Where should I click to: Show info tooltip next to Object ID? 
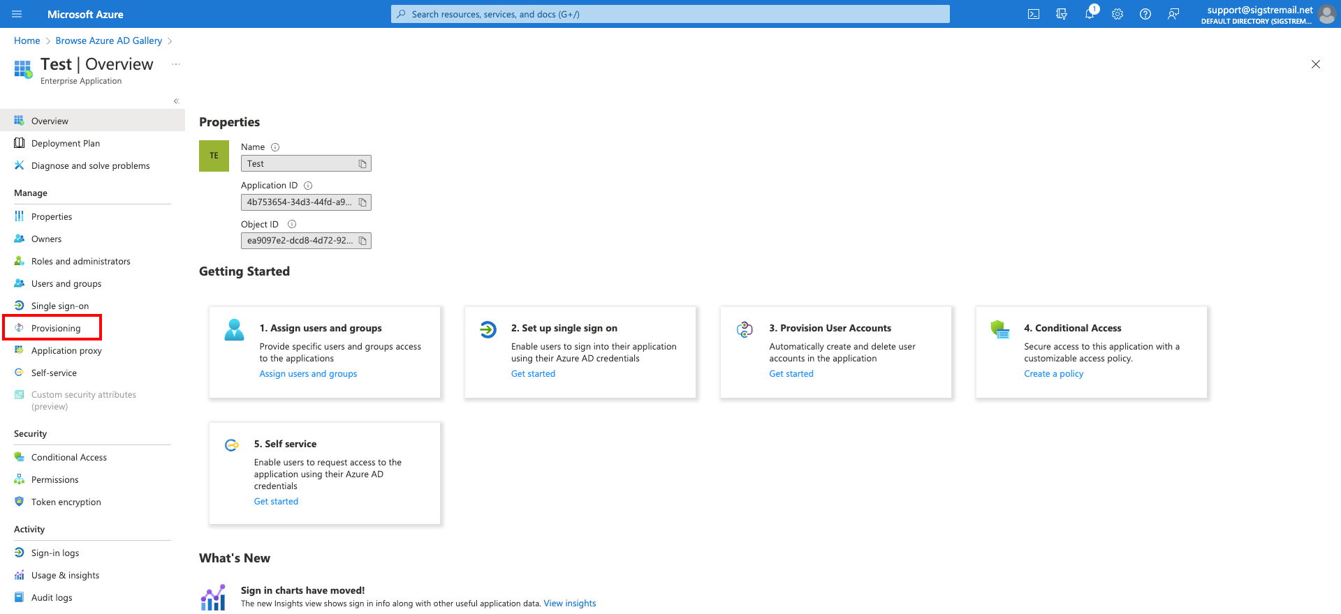292,225
